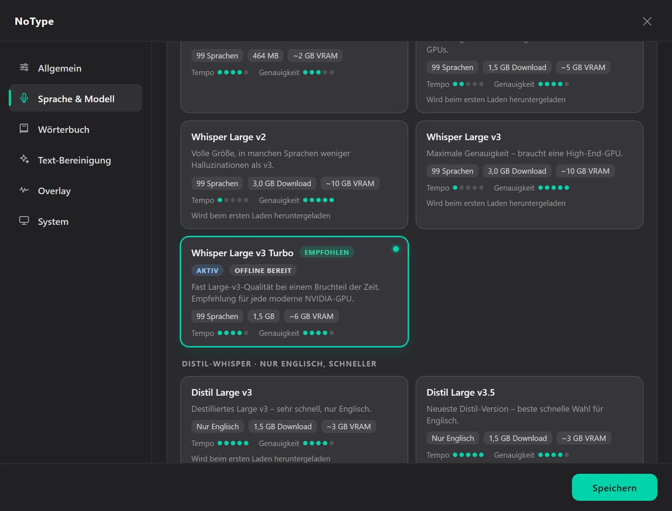Image resolution: width=672 pixels, height=511 pixels.
Task: Select the Distil Large v3 model title
Action: [x=222, y=392]
